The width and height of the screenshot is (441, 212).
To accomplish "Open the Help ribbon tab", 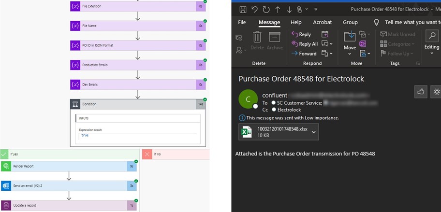I will coord(296,22).
